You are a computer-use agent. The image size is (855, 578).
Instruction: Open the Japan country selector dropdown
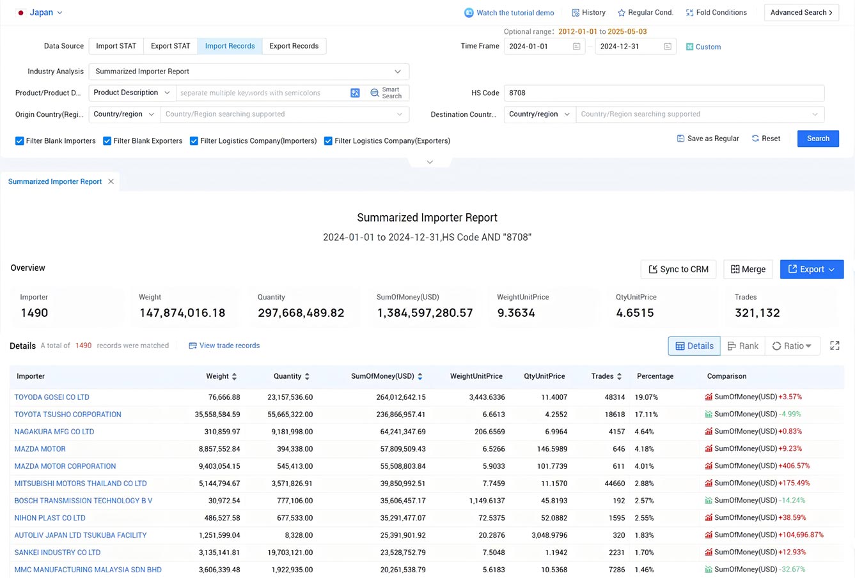tap(40, 13)
